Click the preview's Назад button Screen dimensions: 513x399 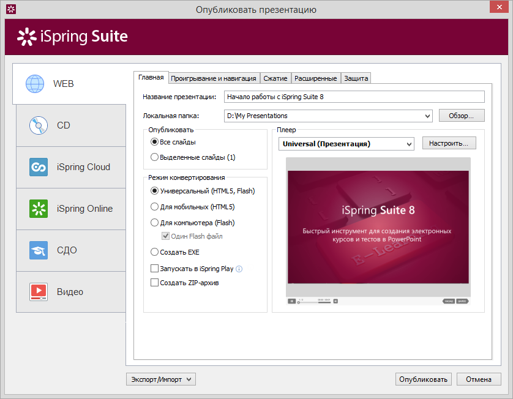[x=449, y=301]
